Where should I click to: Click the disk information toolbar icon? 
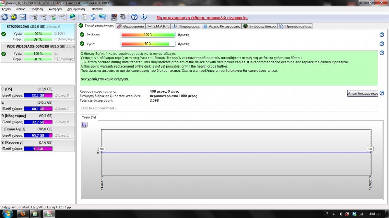[x=22, y=17]
